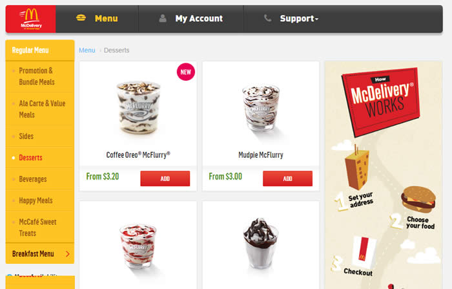Click the McDonald's bag icon above Checkout

pyautogui.click(x=364, y=252)
